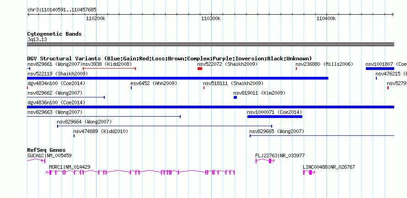This screenshot has width=407, height=198.
Task: Select the gray 3q13.13 cytoband bar
Action: pyautogui.click(x=210, y=44)
